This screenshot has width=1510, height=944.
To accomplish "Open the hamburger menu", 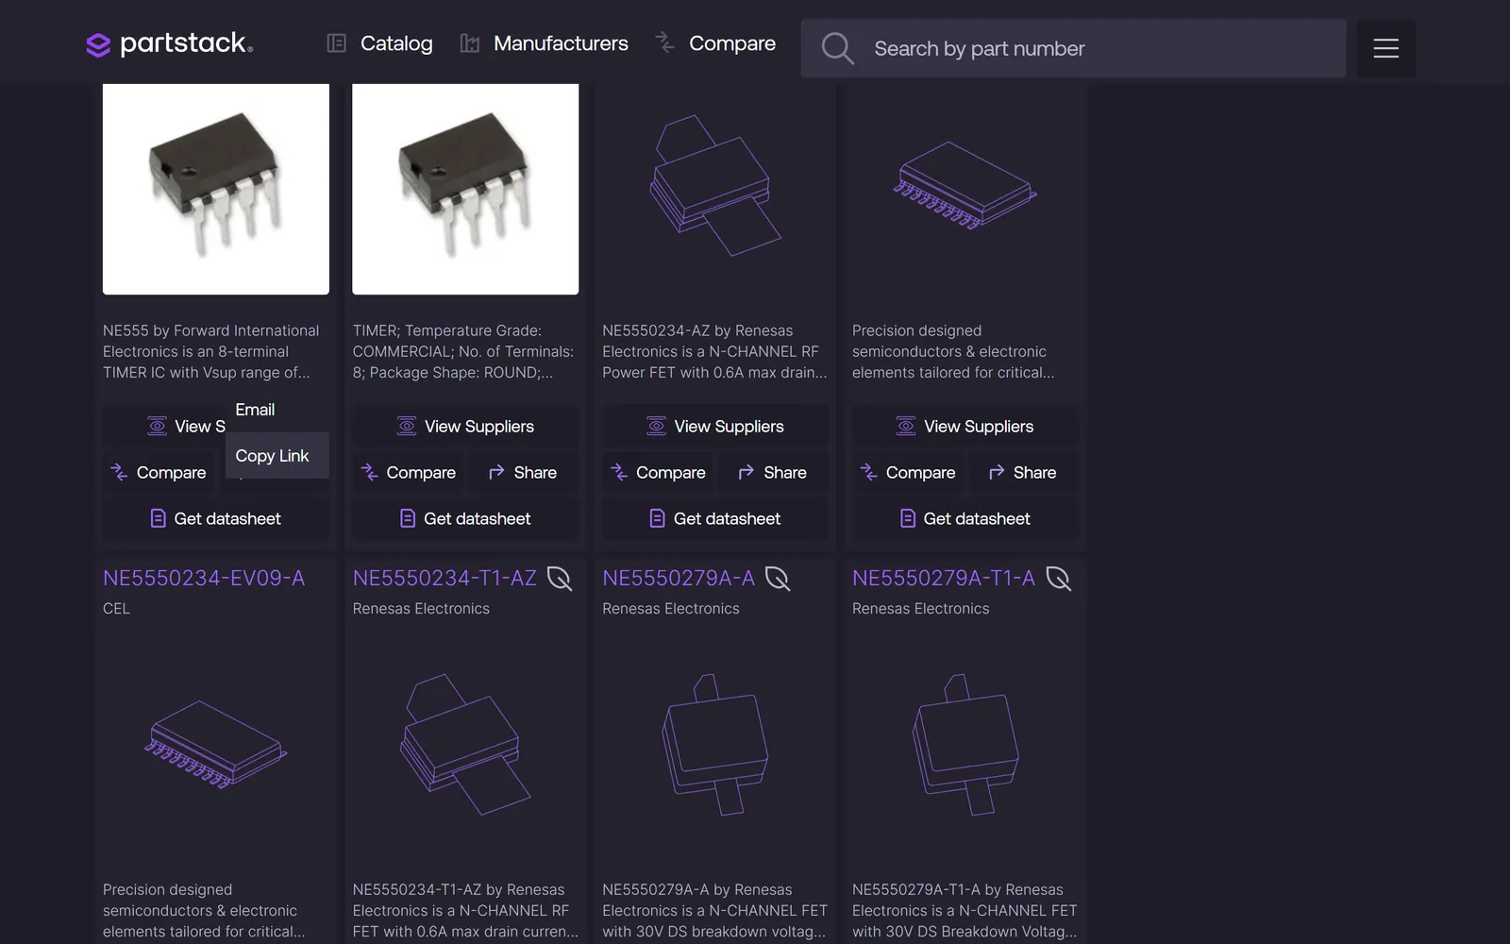I will (1385, 48).
